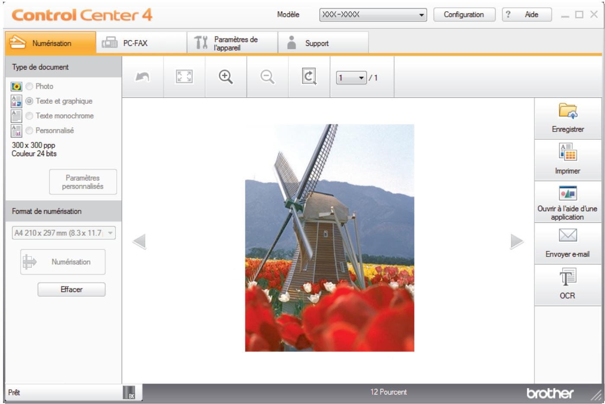Viewport: 605px width, 404px height.
Task: Click the Personnalisé type icon
Action: point(16,130)
